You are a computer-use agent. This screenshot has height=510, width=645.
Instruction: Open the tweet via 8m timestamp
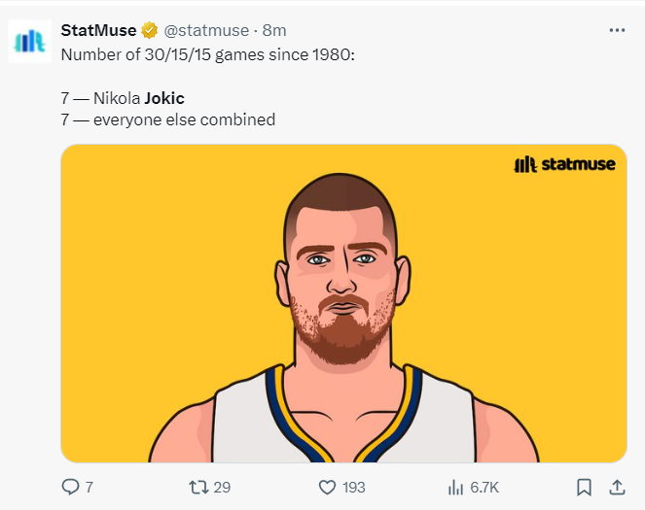tap(274, 30)
